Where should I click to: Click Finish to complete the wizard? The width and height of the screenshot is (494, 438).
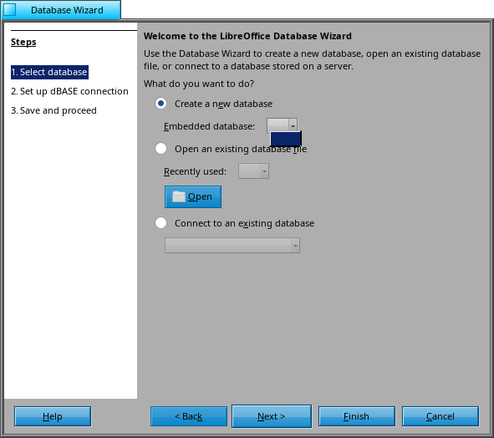click(x=357, y=416)
